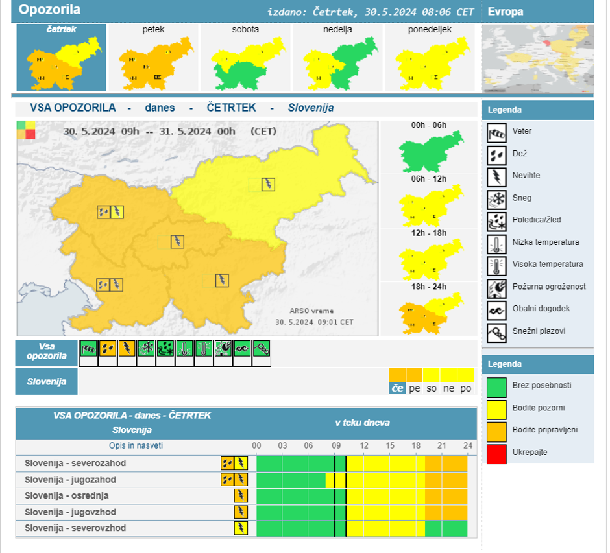Open 'Slovenija - severozahod' row details

[75, 463]
